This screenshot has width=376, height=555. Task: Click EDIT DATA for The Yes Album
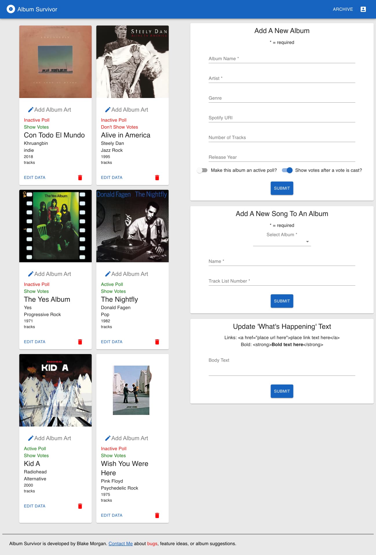pos(34,342)
